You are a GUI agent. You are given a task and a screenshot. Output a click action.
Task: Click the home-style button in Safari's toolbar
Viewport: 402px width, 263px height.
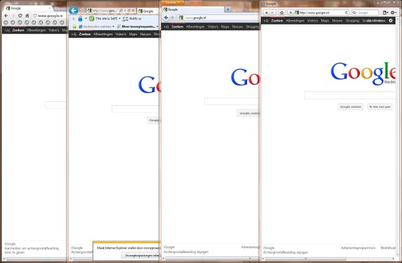(x=282, y=12)
